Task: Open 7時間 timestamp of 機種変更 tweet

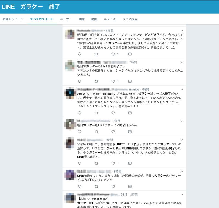Action: 133,62
